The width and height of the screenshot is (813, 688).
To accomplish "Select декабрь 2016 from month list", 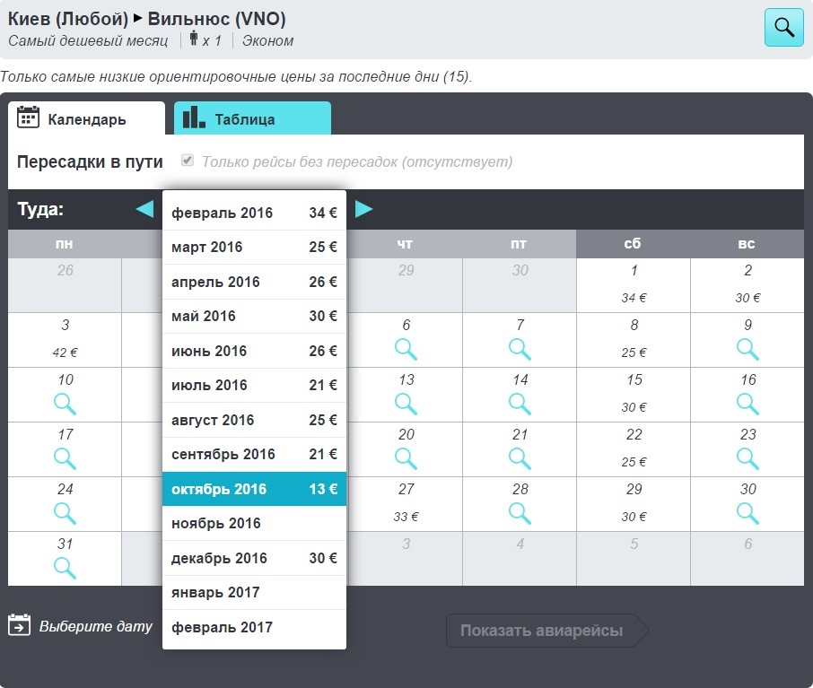I will [254, 558].
